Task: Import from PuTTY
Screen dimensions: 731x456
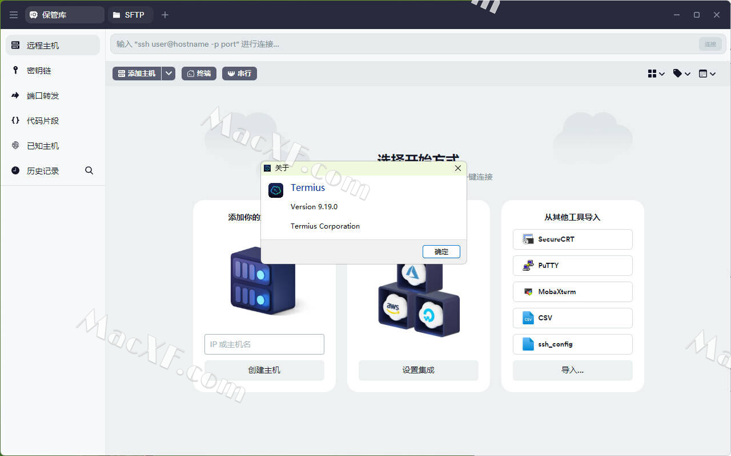Action: pos(573,266)
